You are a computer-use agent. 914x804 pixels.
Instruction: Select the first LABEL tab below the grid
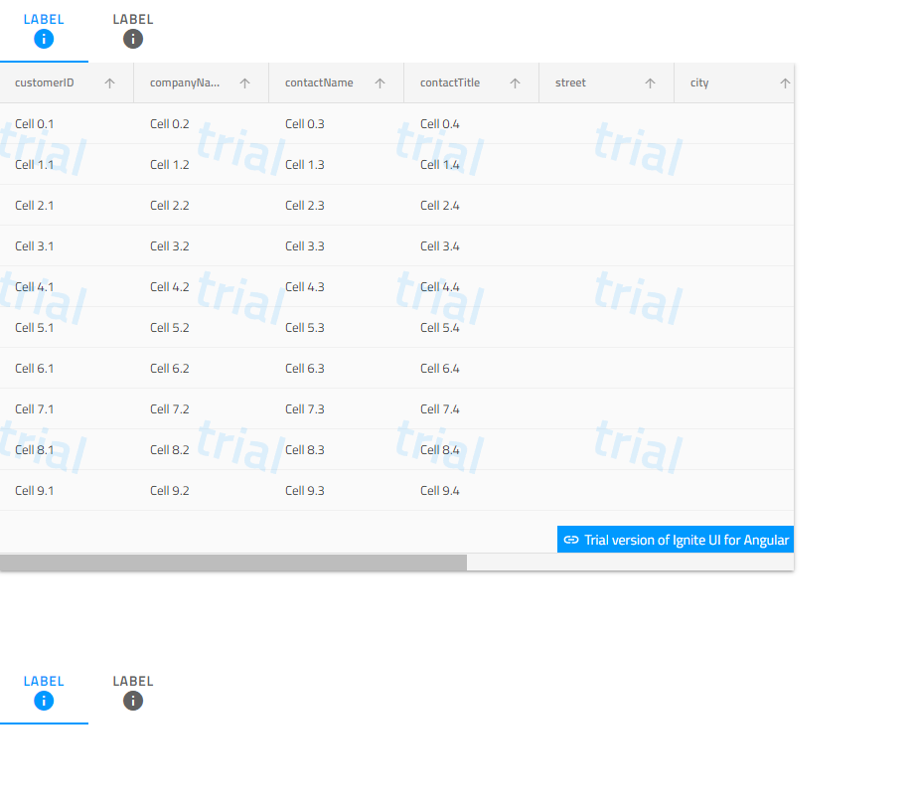tap(44, 693)
